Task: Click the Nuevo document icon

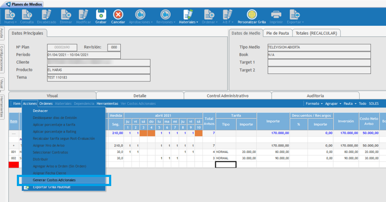Action: pos(10,15)
